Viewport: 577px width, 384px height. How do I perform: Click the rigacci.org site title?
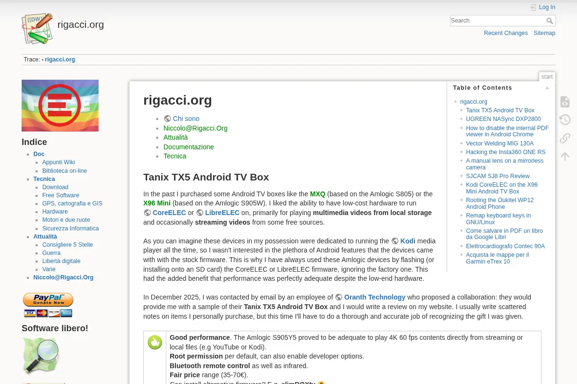click(81, 24)
